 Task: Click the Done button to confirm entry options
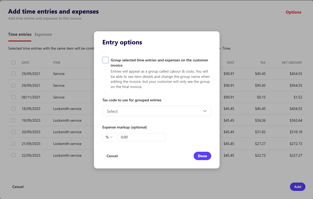pos(202,156)
